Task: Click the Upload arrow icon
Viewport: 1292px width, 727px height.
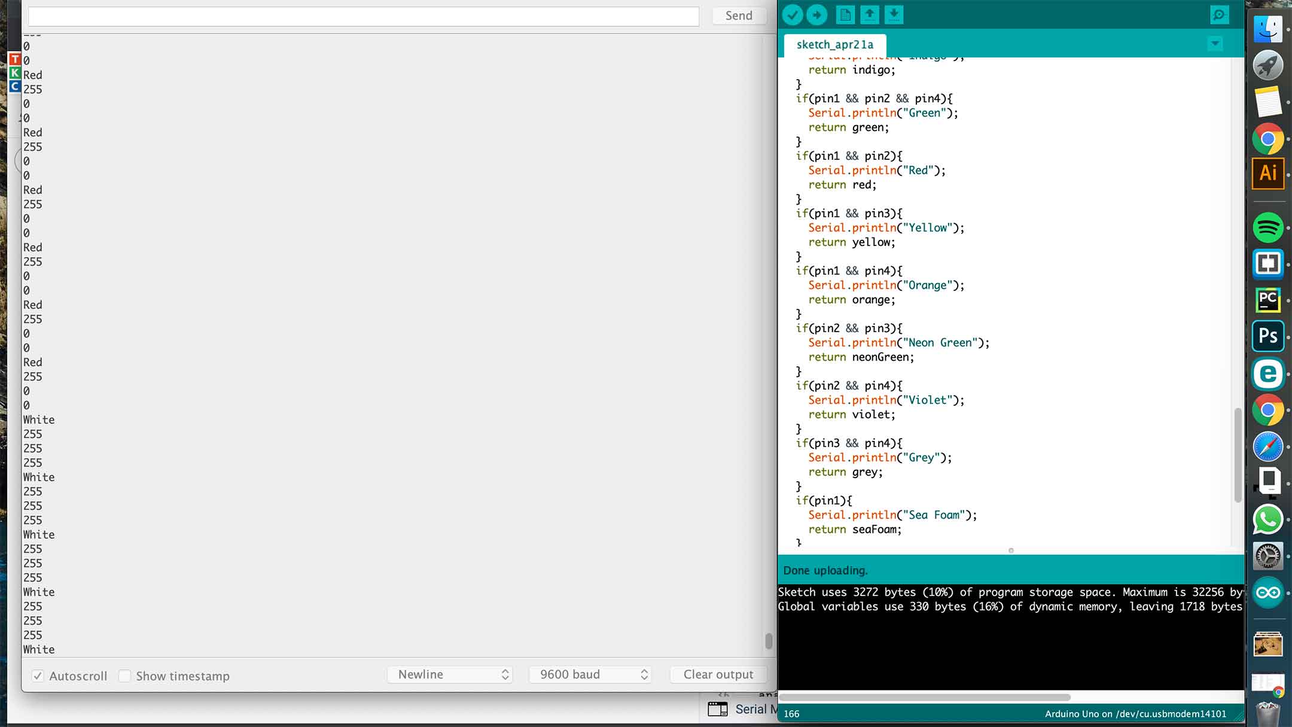Action: 816,14
